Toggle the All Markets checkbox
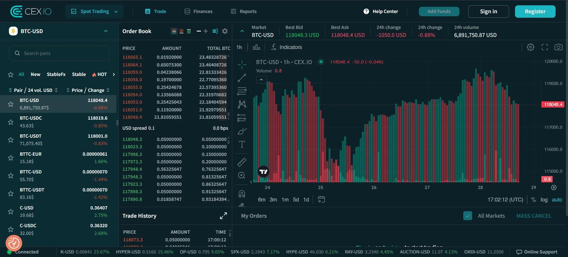 [x=468, y=216]
